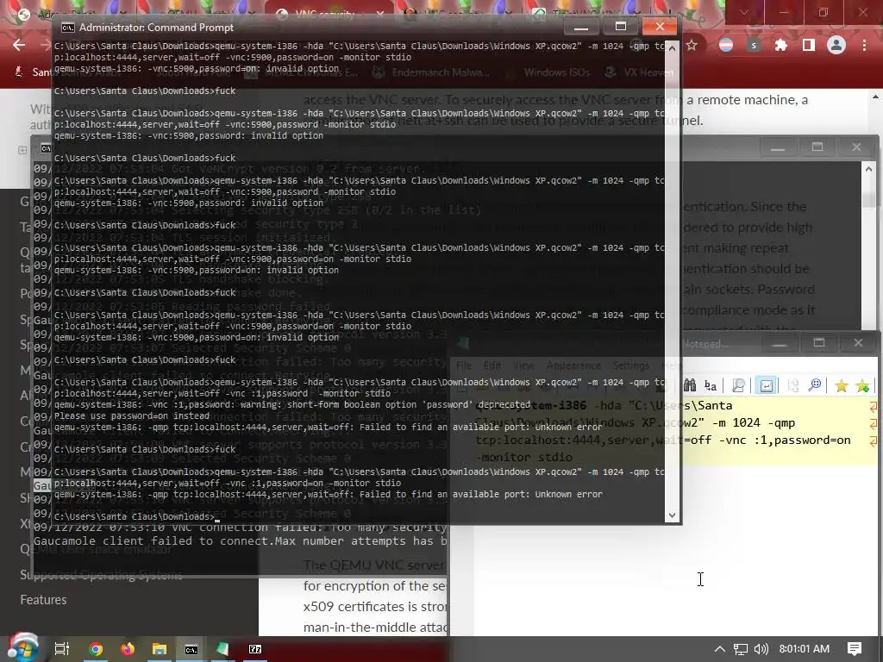
Task: Open the VX Heaven bookmark
Action: click(x=639, y=72)
